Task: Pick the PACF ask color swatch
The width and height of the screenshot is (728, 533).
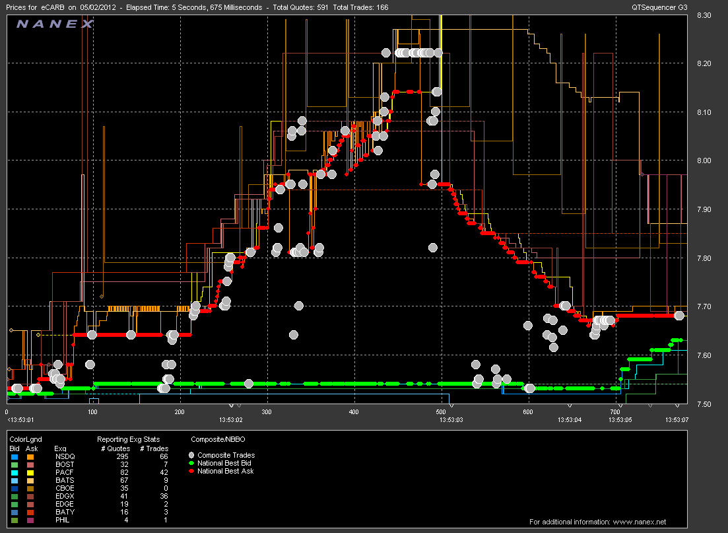Action: point(30,473)
